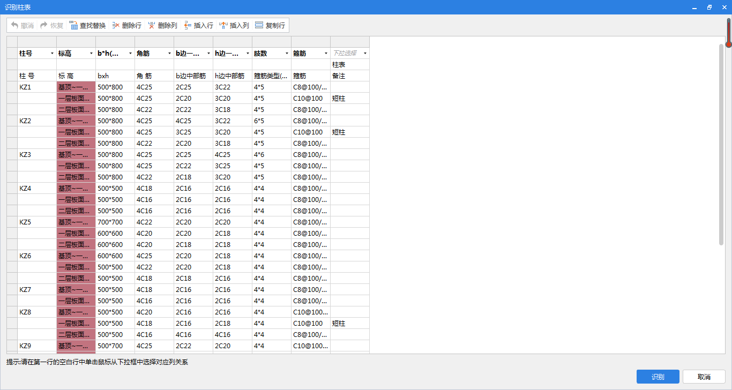The width and height of the screenshot is (732, 390).
Task: Click 插入列 insert column tool
Action: coord(234,25)
